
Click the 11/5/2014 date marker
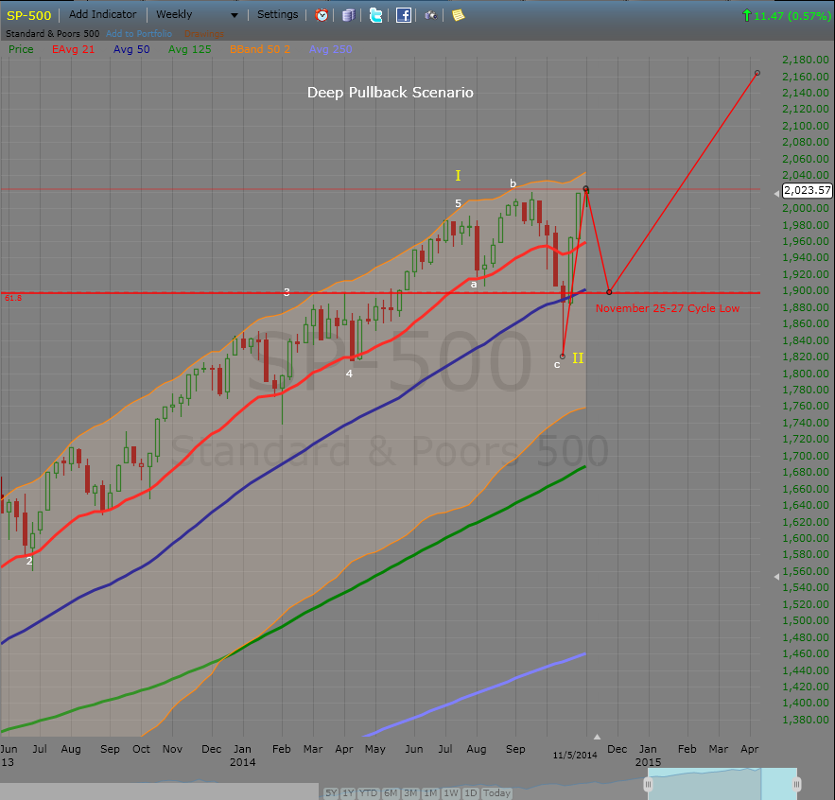coord(575,755)
